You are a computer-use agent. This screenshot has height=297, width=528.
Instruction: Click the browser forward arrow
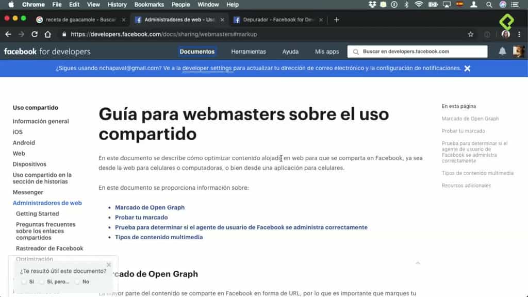(21, 35)
